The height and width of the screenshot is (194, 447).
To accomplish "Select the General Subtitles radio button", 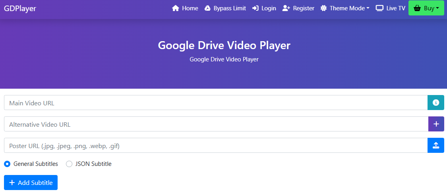I will 7,164.
